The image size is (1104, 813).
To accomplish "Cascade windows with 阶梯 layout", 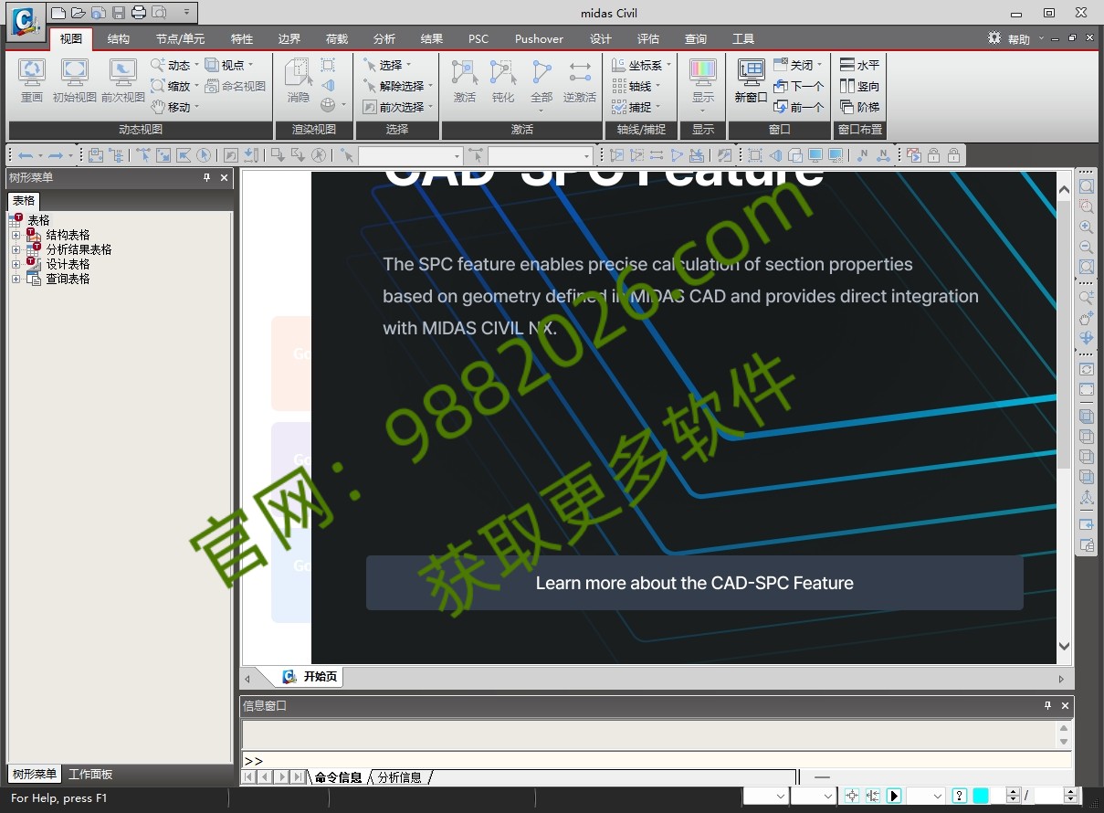I will click(859, 107).
